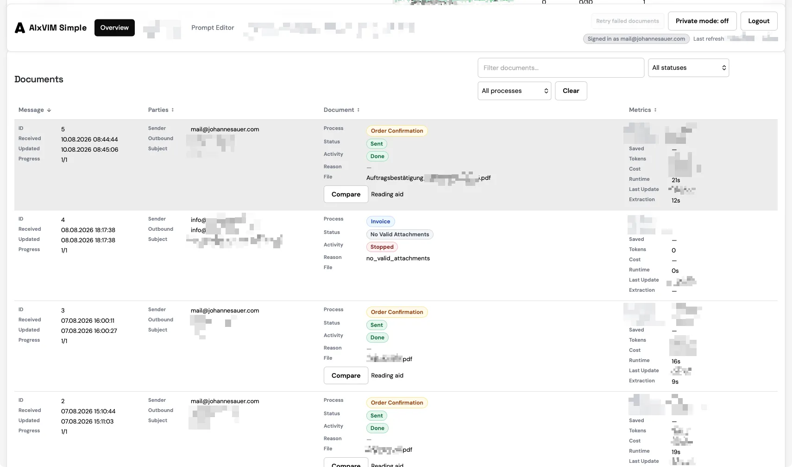The height and width of the screenshot is (467, 792).
Task: Click extraction value 9s
Action: 675,382
